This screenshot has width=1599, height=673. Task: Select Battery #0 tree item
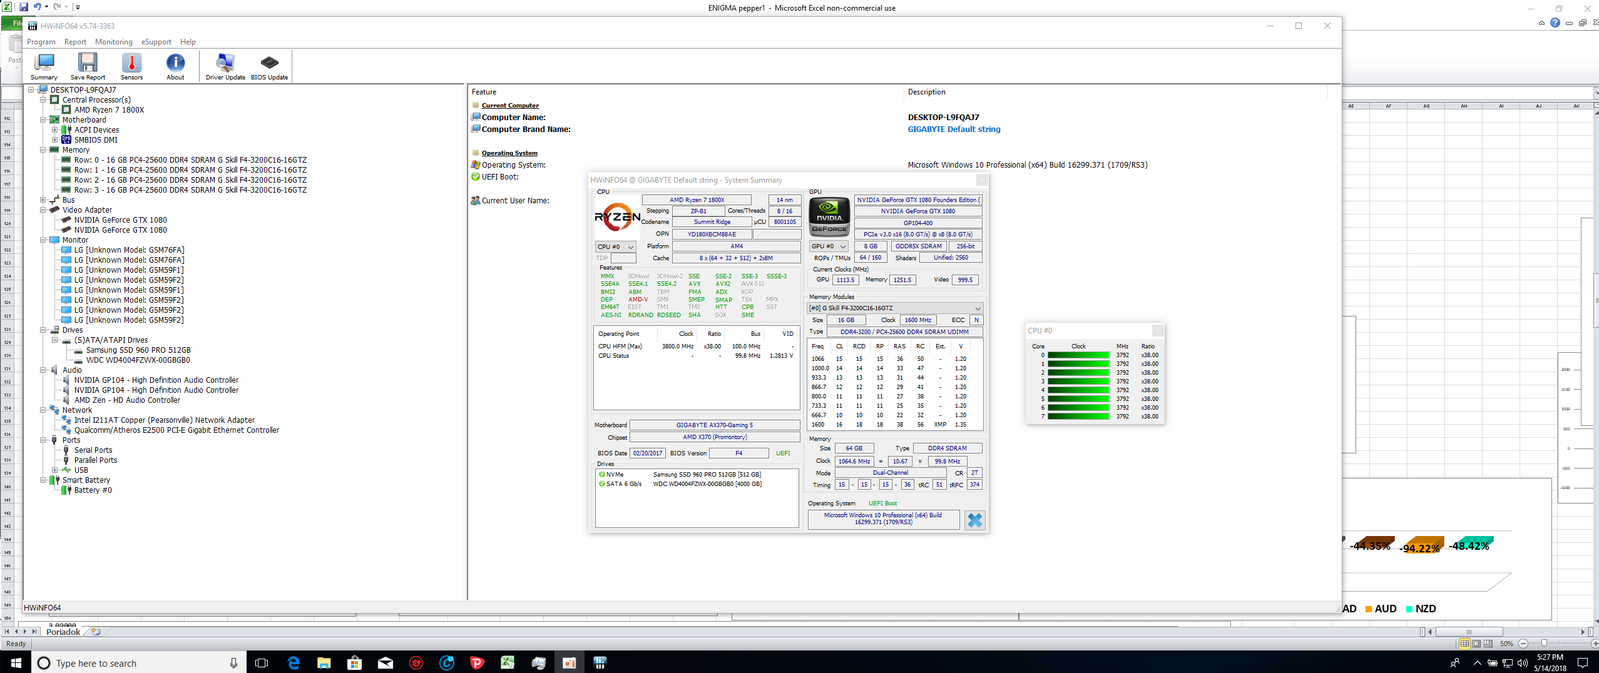pyautogui.click(x=93, y=490)
